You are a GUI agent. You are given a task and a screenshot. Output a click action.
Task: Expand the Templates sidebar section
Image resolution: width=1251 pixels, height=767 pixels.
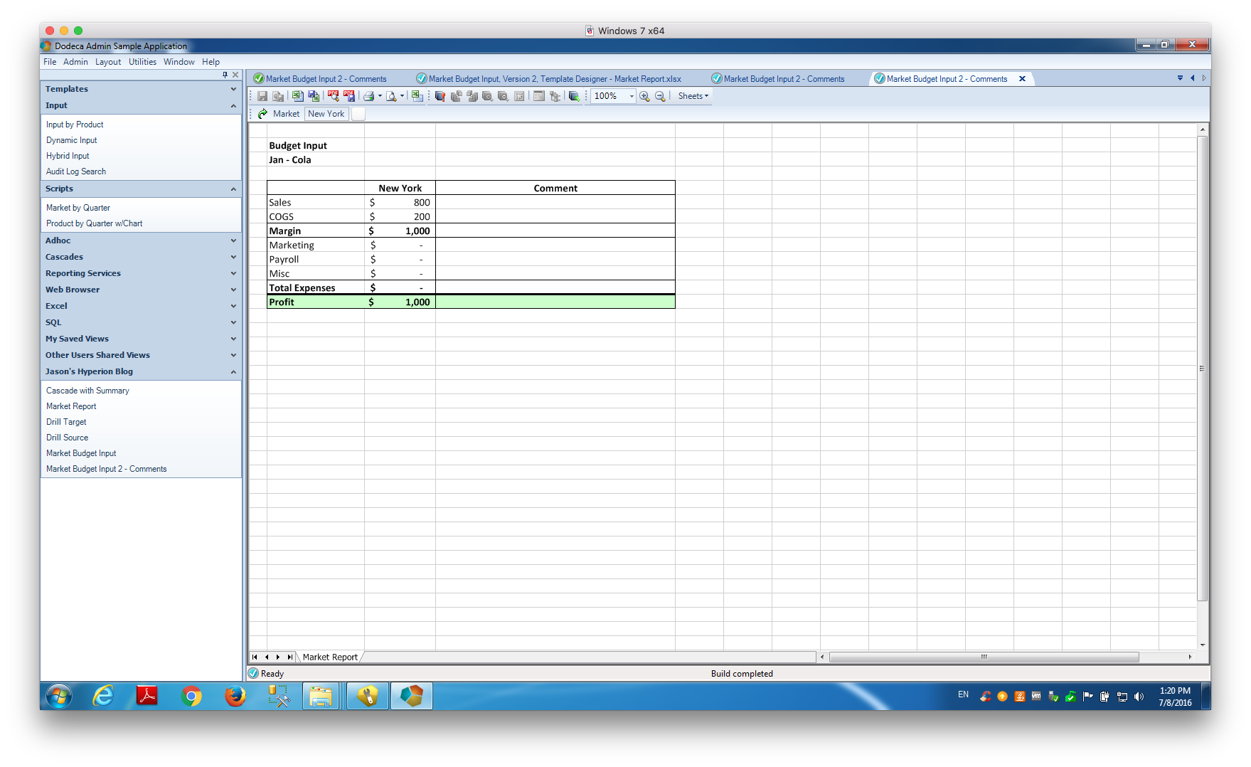pos(141,89)
